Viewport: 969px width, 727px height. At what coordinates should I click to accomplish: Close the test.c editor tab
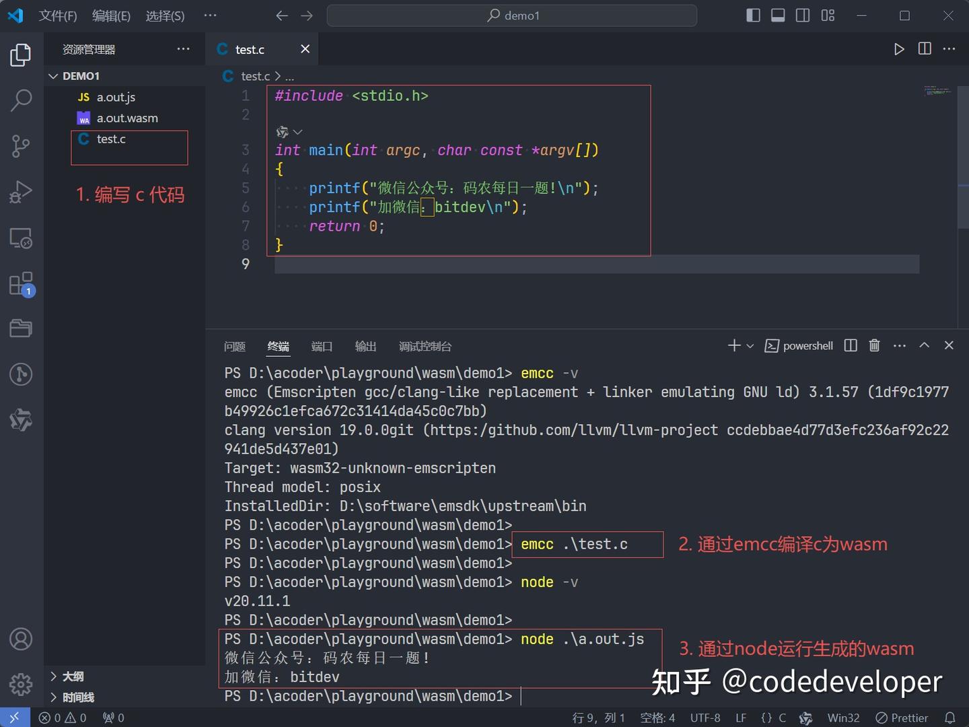[x=305, y=49]
